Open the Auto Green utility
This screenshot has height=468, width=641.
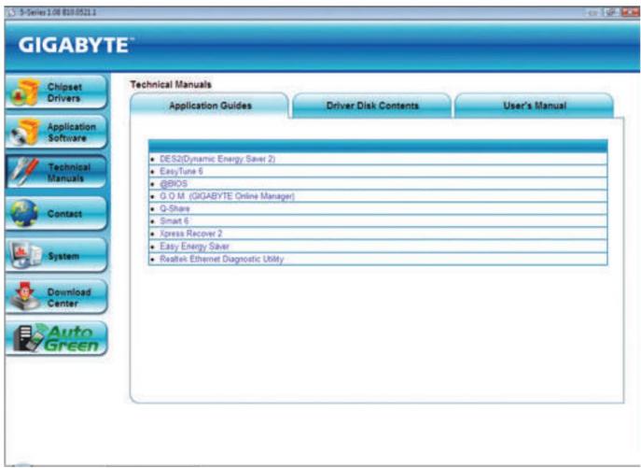tap(56, 338)
